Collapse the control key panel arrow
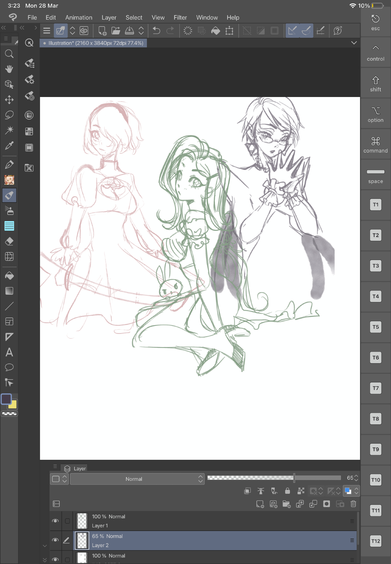The image size is (391, 564). click(x=376, y=48)
